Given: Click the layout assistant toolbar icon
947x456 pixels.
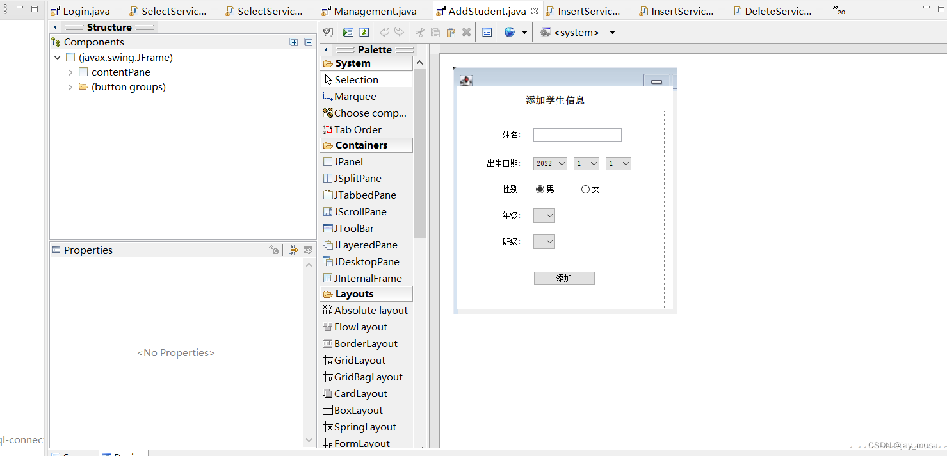Looking at the screenshot, I should click(x=487, y=32).
